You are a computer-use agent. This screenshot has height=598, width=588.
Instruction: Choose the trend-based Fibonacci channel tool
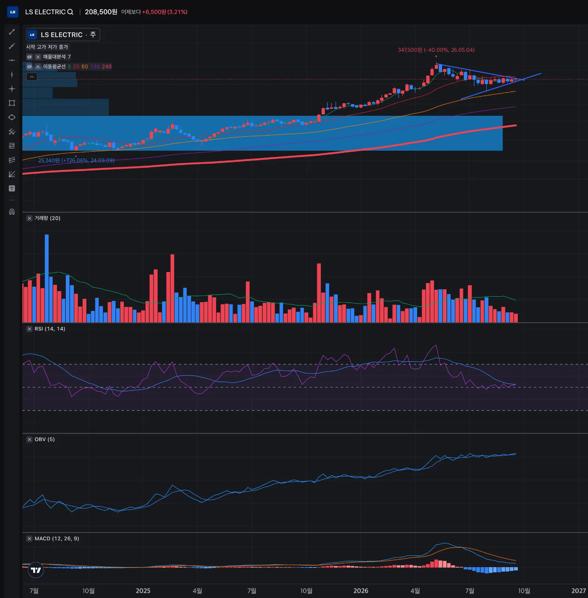[12, 160]
